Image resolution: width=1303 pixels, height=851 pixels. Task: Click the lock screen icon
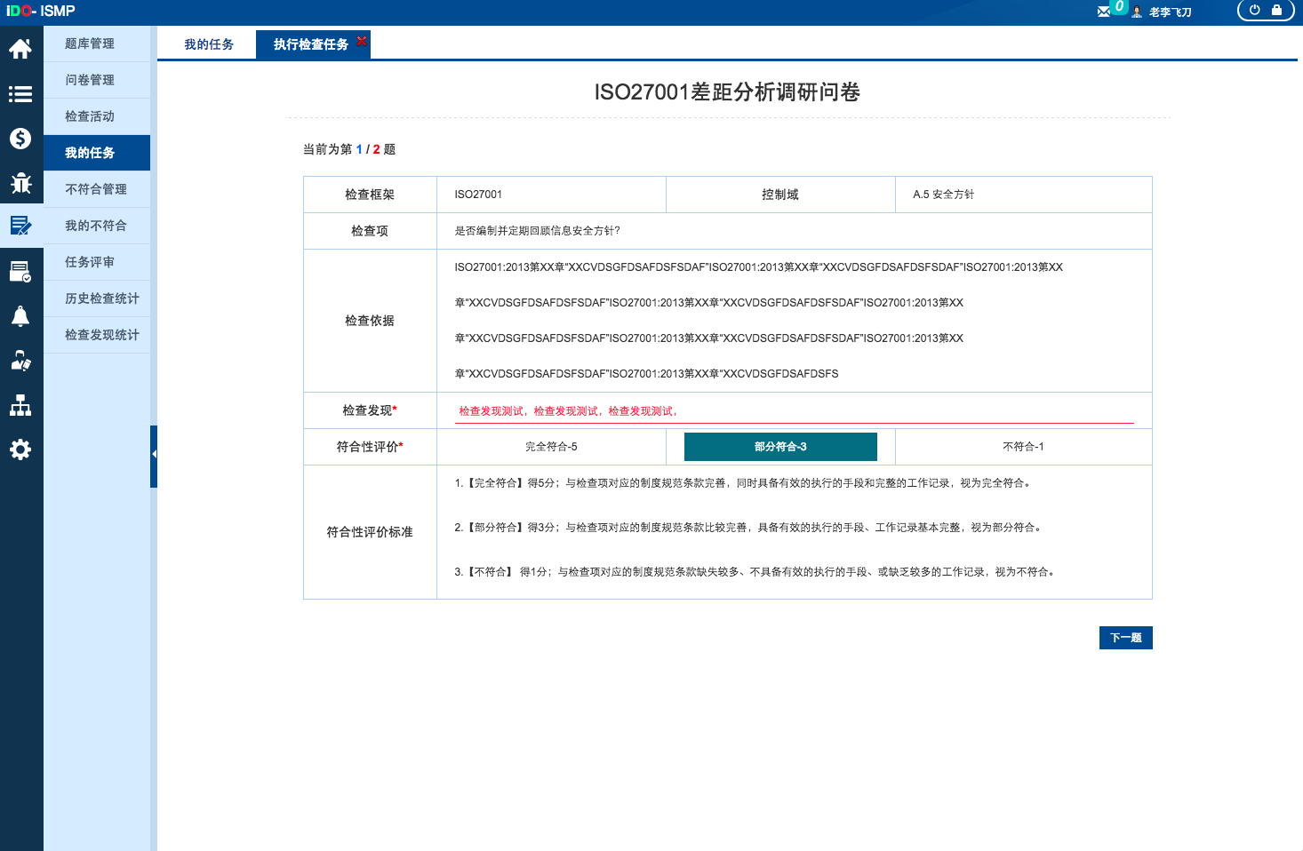(1276, 11)
